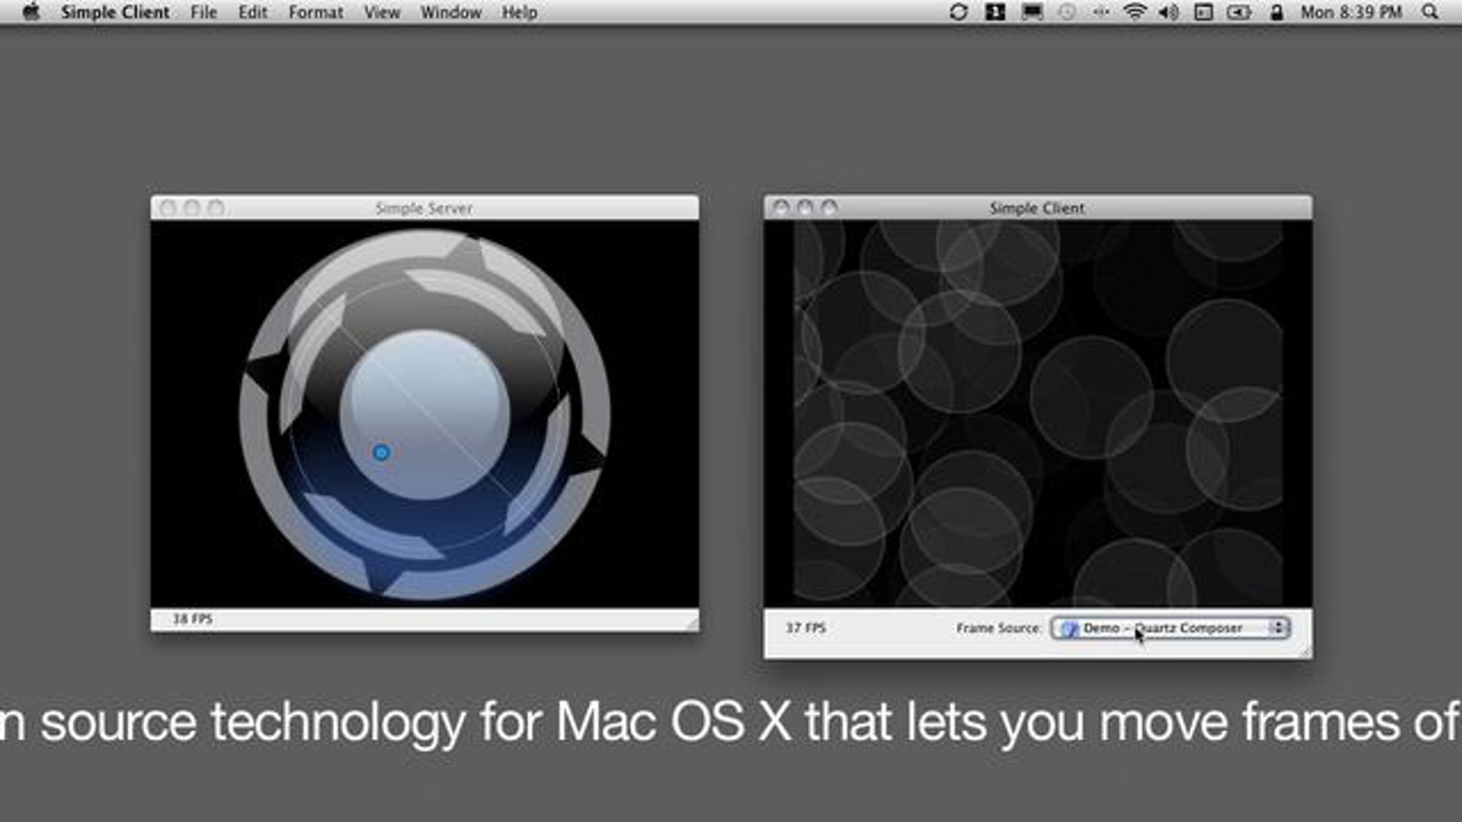
Task: Click the 37 FPS readout in Simple Client
Action: pos(805,628)
